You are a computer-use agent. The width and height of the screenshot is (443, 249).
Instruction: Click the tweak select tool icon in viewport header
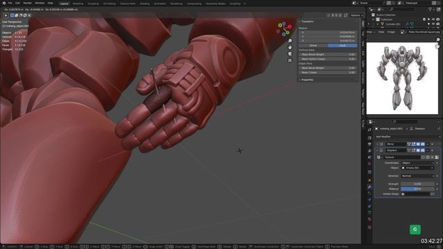tap(6, 15)
